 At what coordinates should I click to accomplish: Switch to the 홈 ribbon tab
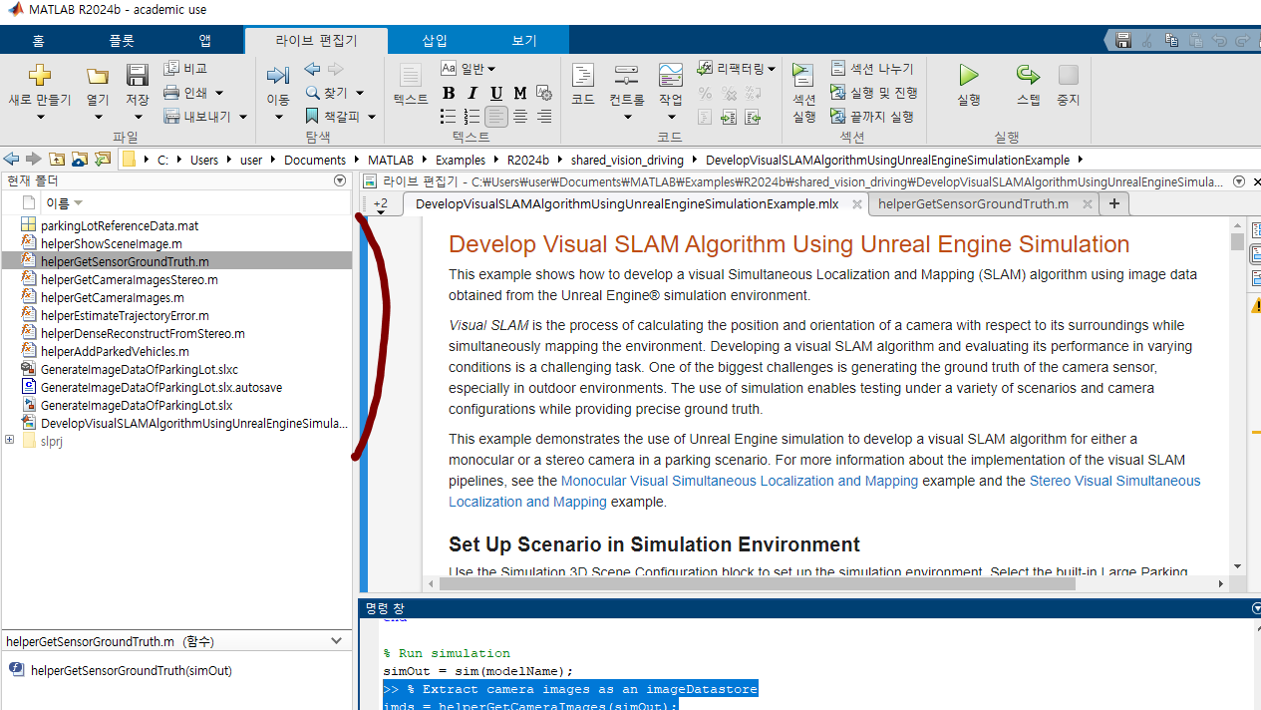38,41
